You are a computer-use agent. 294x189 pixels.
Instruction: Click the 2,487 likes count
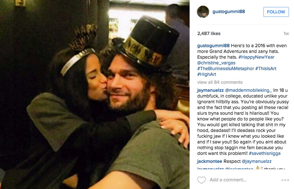pyautogui.click(x=209, y=33)
